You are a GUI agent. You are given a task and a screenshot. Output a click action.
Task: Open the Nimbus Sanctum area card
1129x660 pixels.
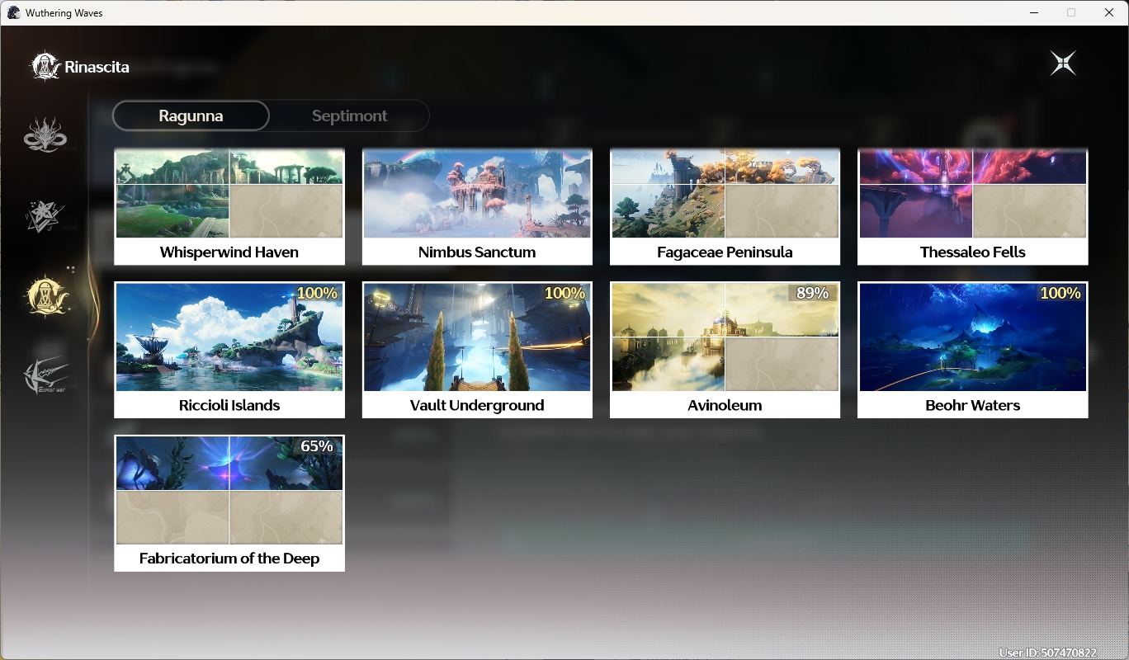coord(477,207)
